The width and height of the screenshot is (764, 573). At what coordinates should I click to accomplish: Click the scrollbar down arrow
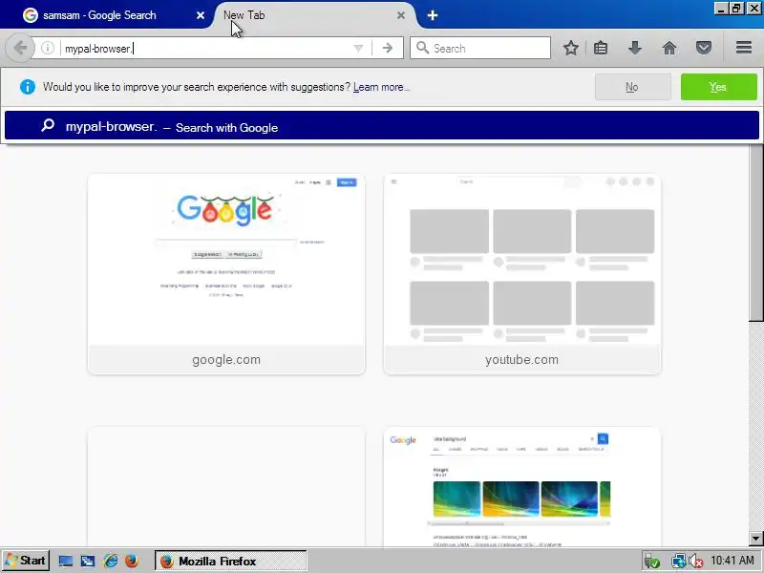[755, 539]
